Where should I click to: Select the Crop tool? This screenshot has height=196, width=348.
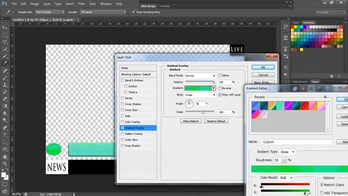tap(5, 56)
